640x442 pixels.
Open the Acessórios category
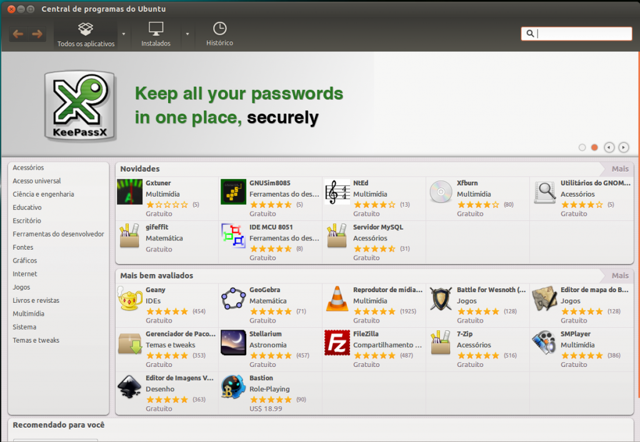point(28,167)
